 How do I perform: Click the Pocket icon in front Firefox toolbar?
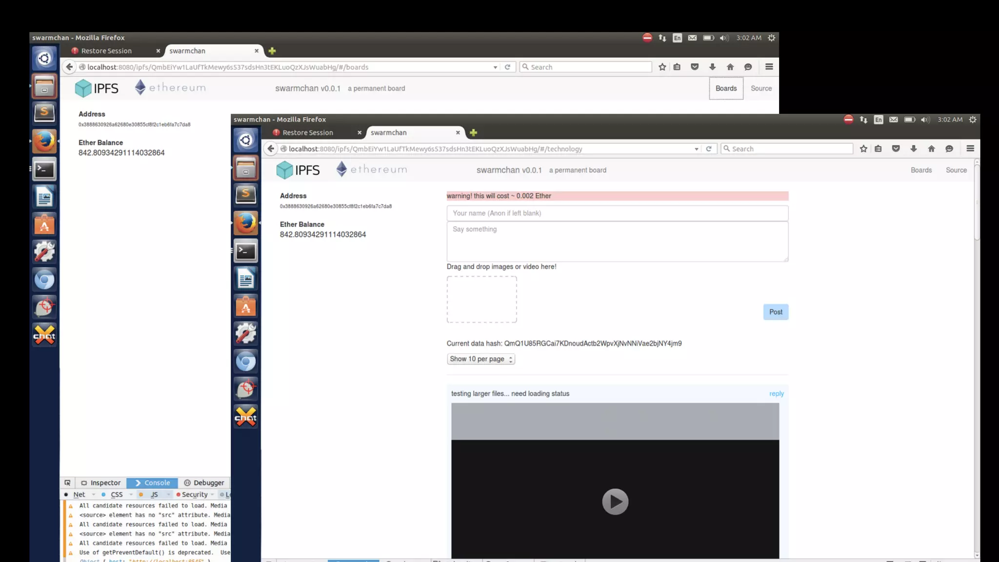[896, 149]
